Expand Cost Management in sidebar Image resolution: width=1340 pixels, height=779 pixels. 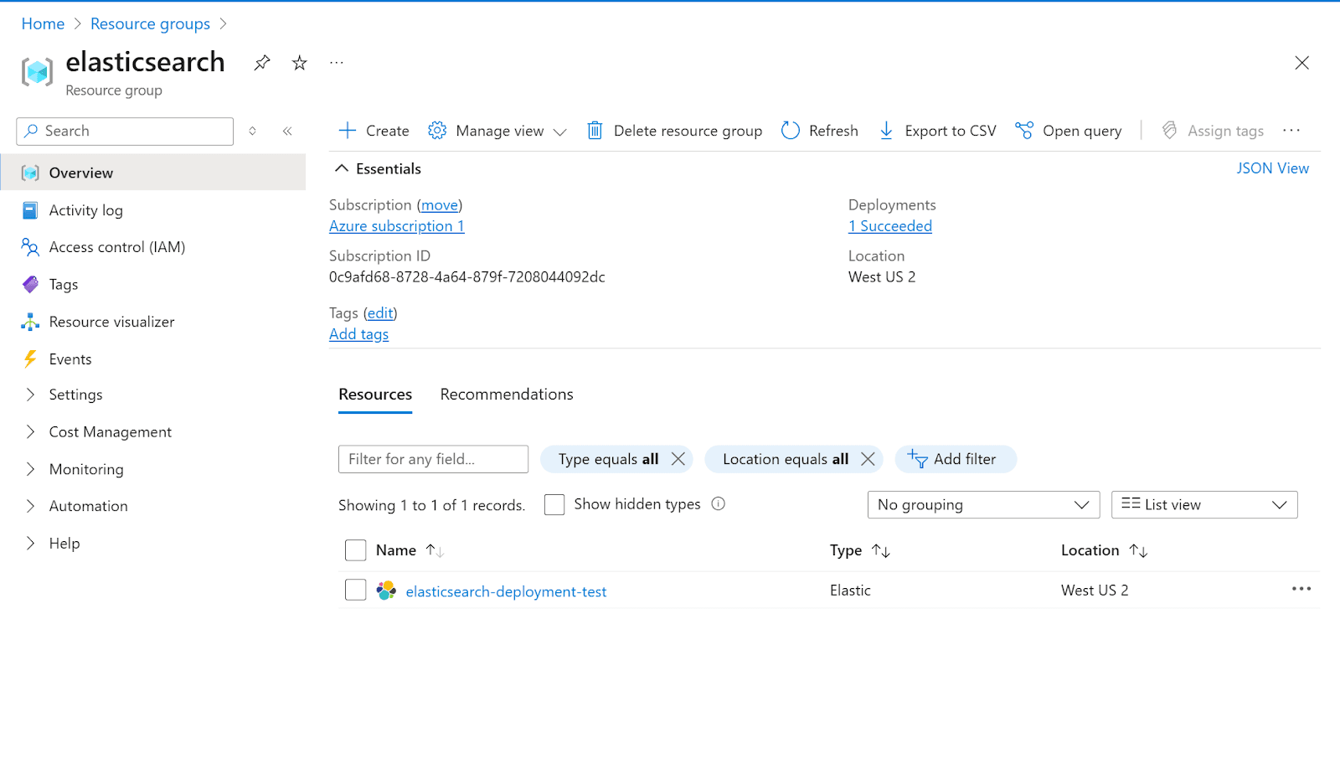click(x=110, y=432)
